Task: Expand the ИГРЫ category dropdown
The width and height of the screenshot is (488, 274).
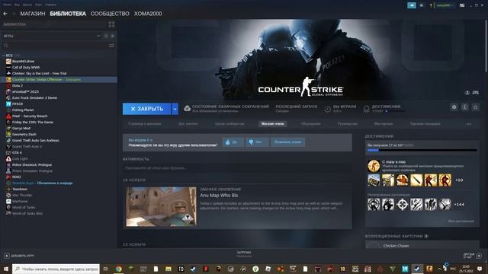Action: tap(98, 36)
